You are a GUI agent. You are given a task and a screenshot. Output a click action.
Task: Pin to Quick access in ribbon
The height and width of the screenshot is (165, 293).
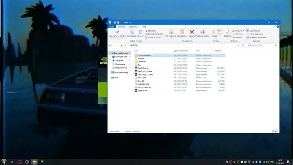[117, 34]
